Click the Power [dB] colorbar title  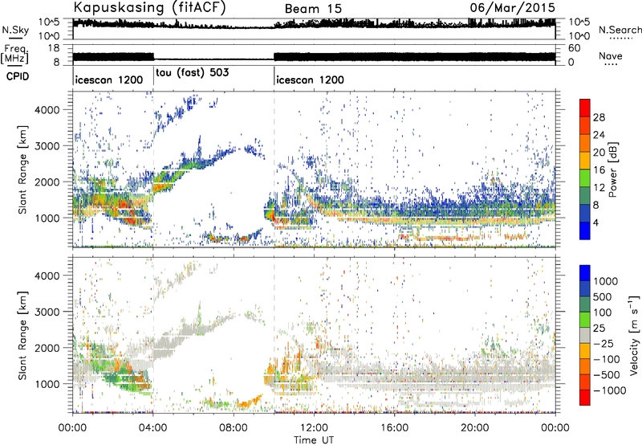pyautogui.click(x=612, y=169)
